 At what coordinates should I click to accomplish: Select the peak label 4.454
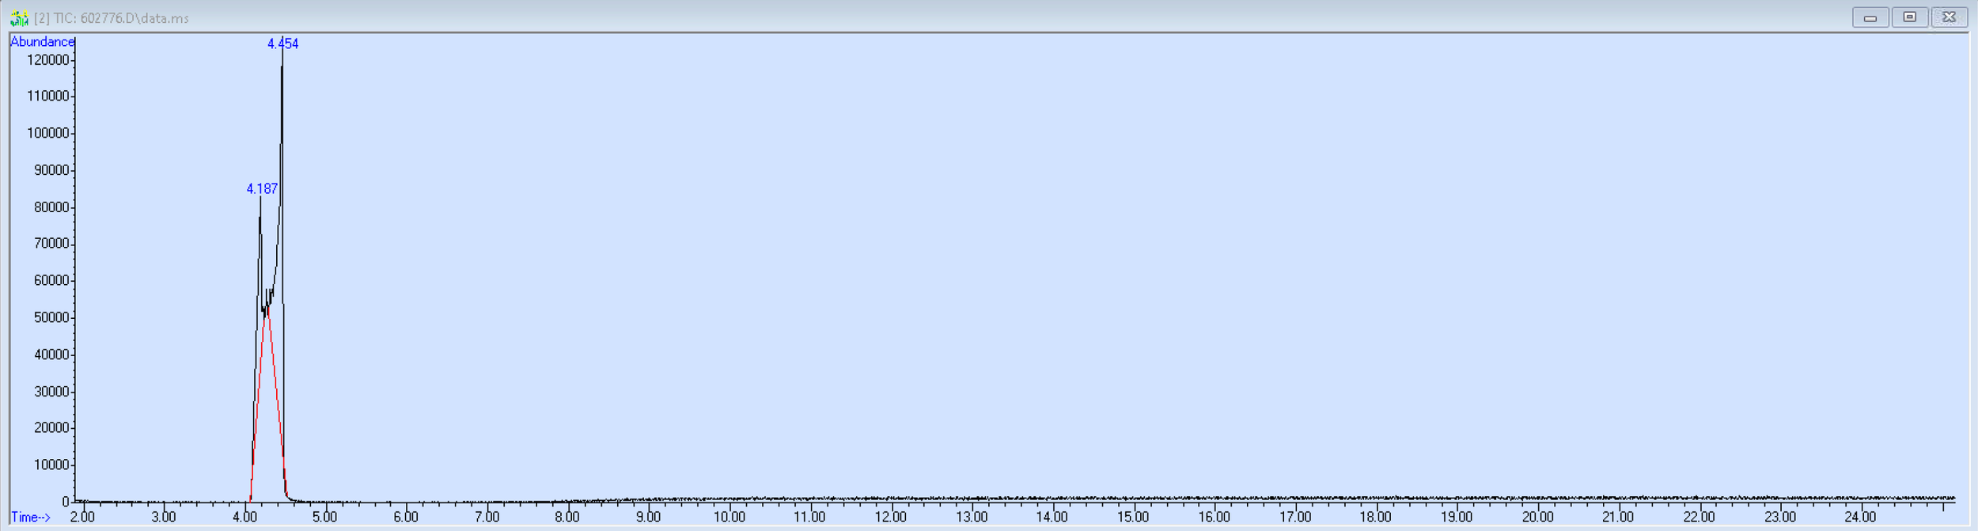282,44
